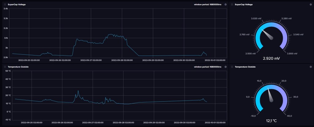
Task: Click 2022-09-28 02:00:00 label on voltage graph
Action: click(122, 60)
